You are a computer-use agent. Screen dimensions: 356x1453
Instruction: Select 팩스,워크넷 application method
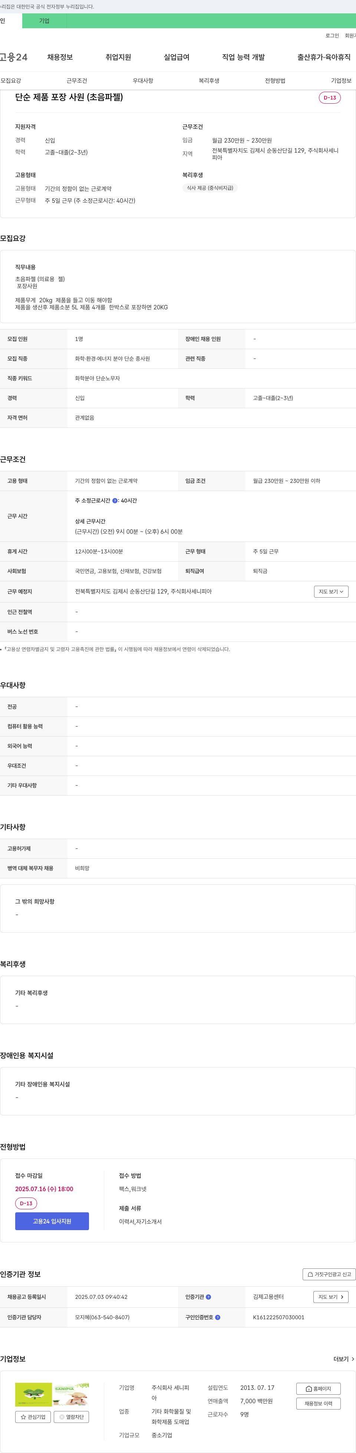click(132, 1189)
